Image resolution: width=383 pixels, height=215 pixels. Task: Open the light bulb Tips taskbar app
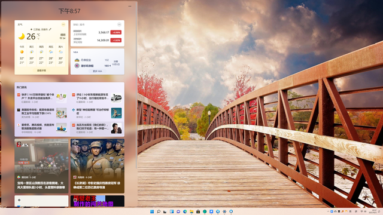coord(231,211)
